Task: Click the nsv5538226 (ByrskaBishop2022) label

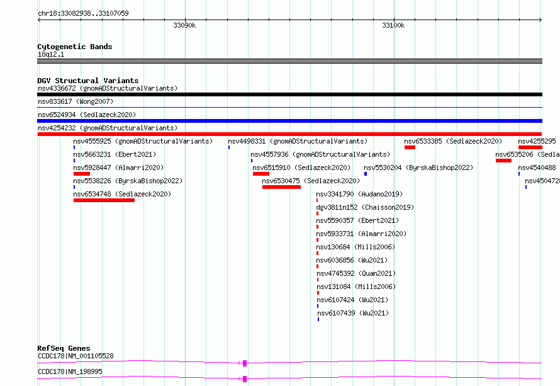Action: click(128, 181)
